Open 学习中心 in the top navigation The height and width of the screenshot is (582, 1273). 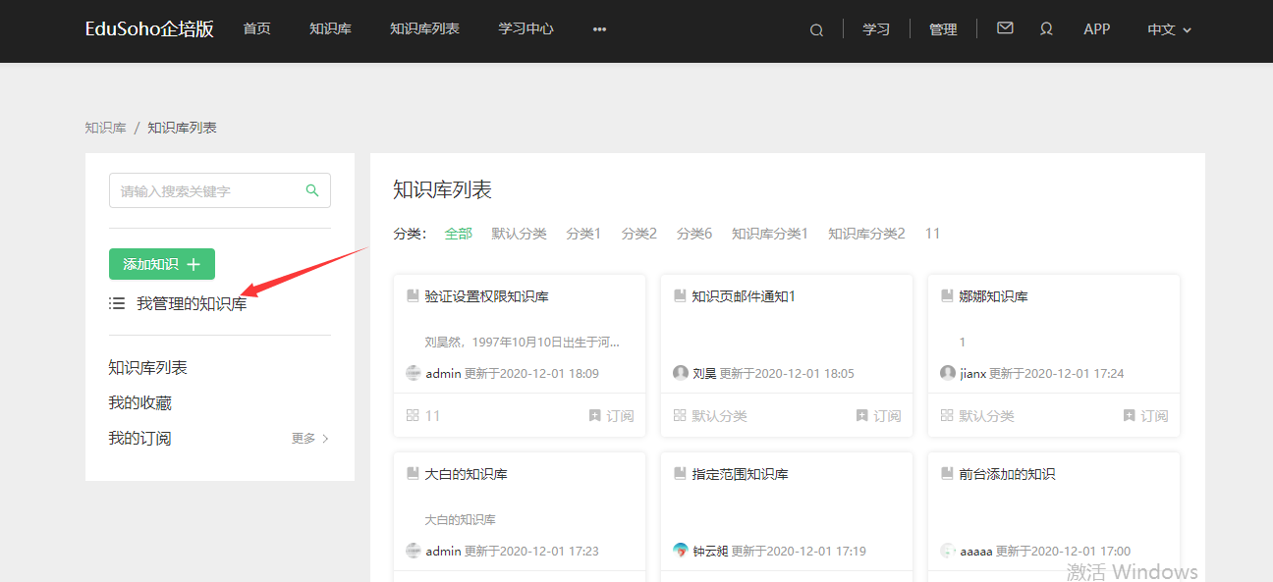(526, 28)
